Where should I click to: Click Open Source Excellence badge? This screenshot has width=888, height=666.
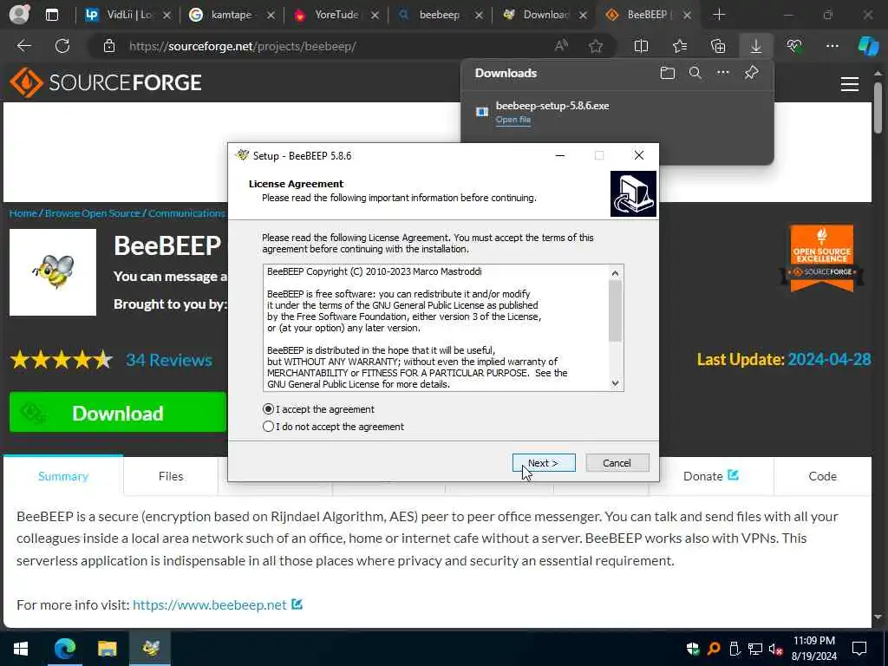[x=821, y=258]
